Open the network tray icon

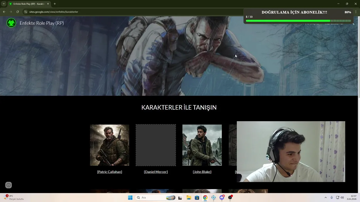click(x=337, y=198)
